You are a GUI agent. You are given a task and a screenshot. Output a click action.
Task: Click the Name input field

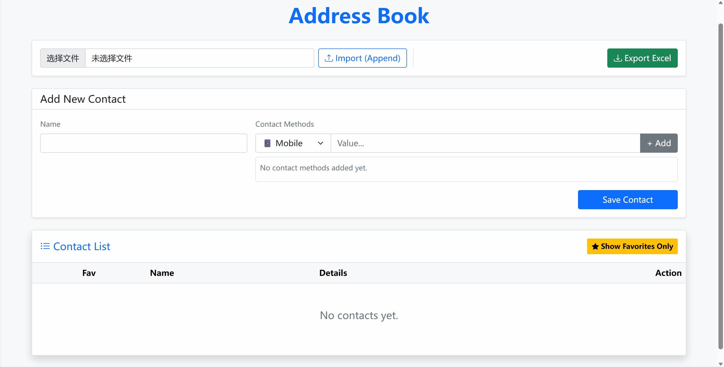pos(143,143)
